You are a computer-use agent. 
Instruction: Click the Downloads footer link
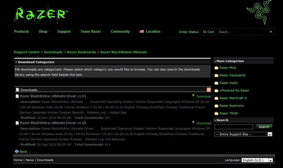click(45, 160)
